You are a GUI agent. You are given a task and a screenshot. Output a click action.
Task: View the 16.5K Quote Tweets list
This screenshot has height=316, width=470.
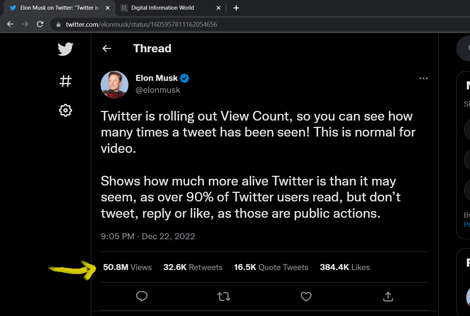(271, 267)
